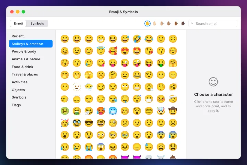Select the default yellow skin tone

pos(148,24)
